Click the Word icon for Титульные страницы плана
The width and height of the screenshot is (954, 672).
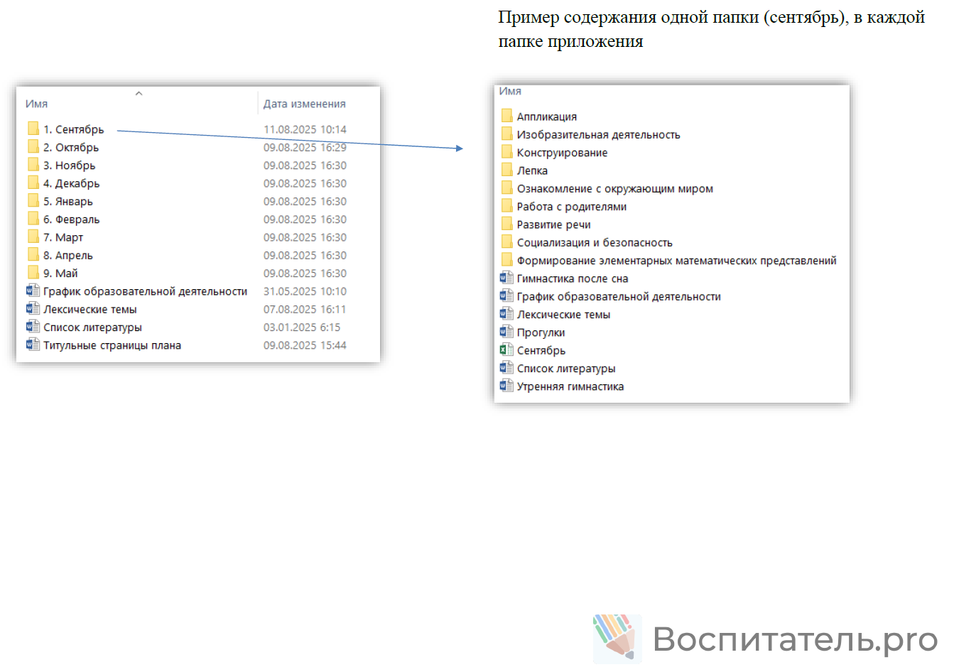[x=33, y=345]
